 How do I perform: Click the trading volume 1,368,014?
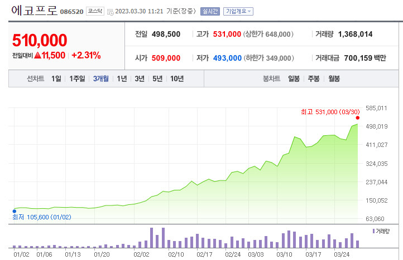[x=355, y=34]
